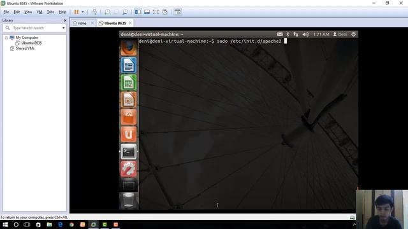This screenshot has height=229, width=408.
Task: Open the Ubuntu power session menu icon
Action: (353, 34)
